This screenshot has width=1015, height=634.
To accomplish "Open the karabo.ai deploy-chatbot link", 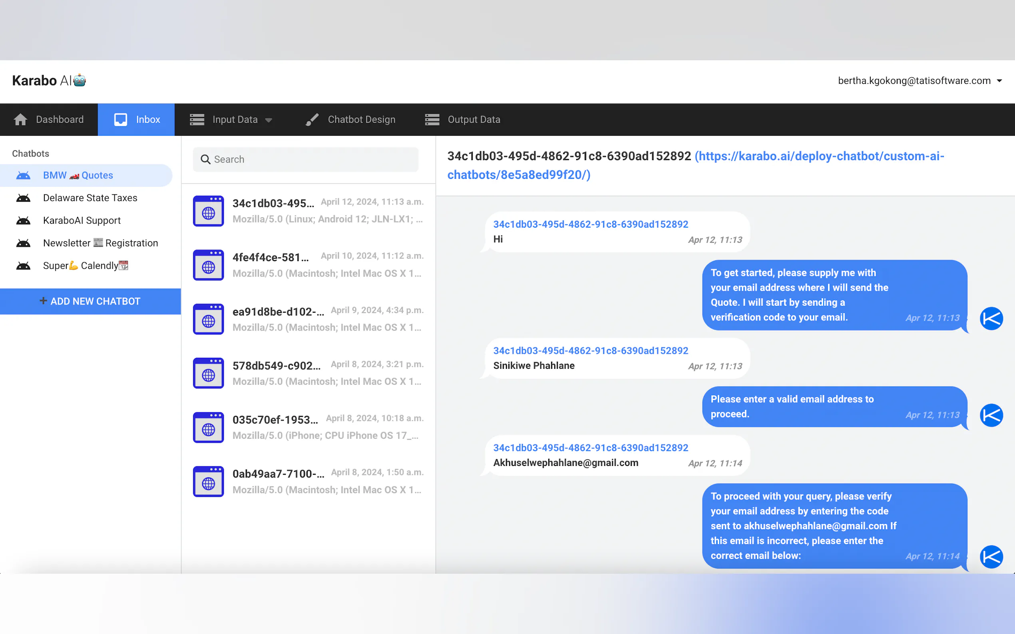I will point(818,157).
